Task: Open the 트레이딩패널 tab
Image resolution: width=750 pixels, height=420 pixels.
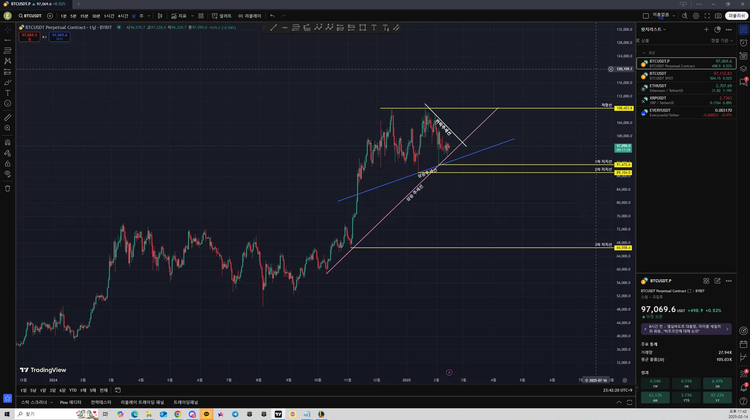Action: click(x=186, y=402)
